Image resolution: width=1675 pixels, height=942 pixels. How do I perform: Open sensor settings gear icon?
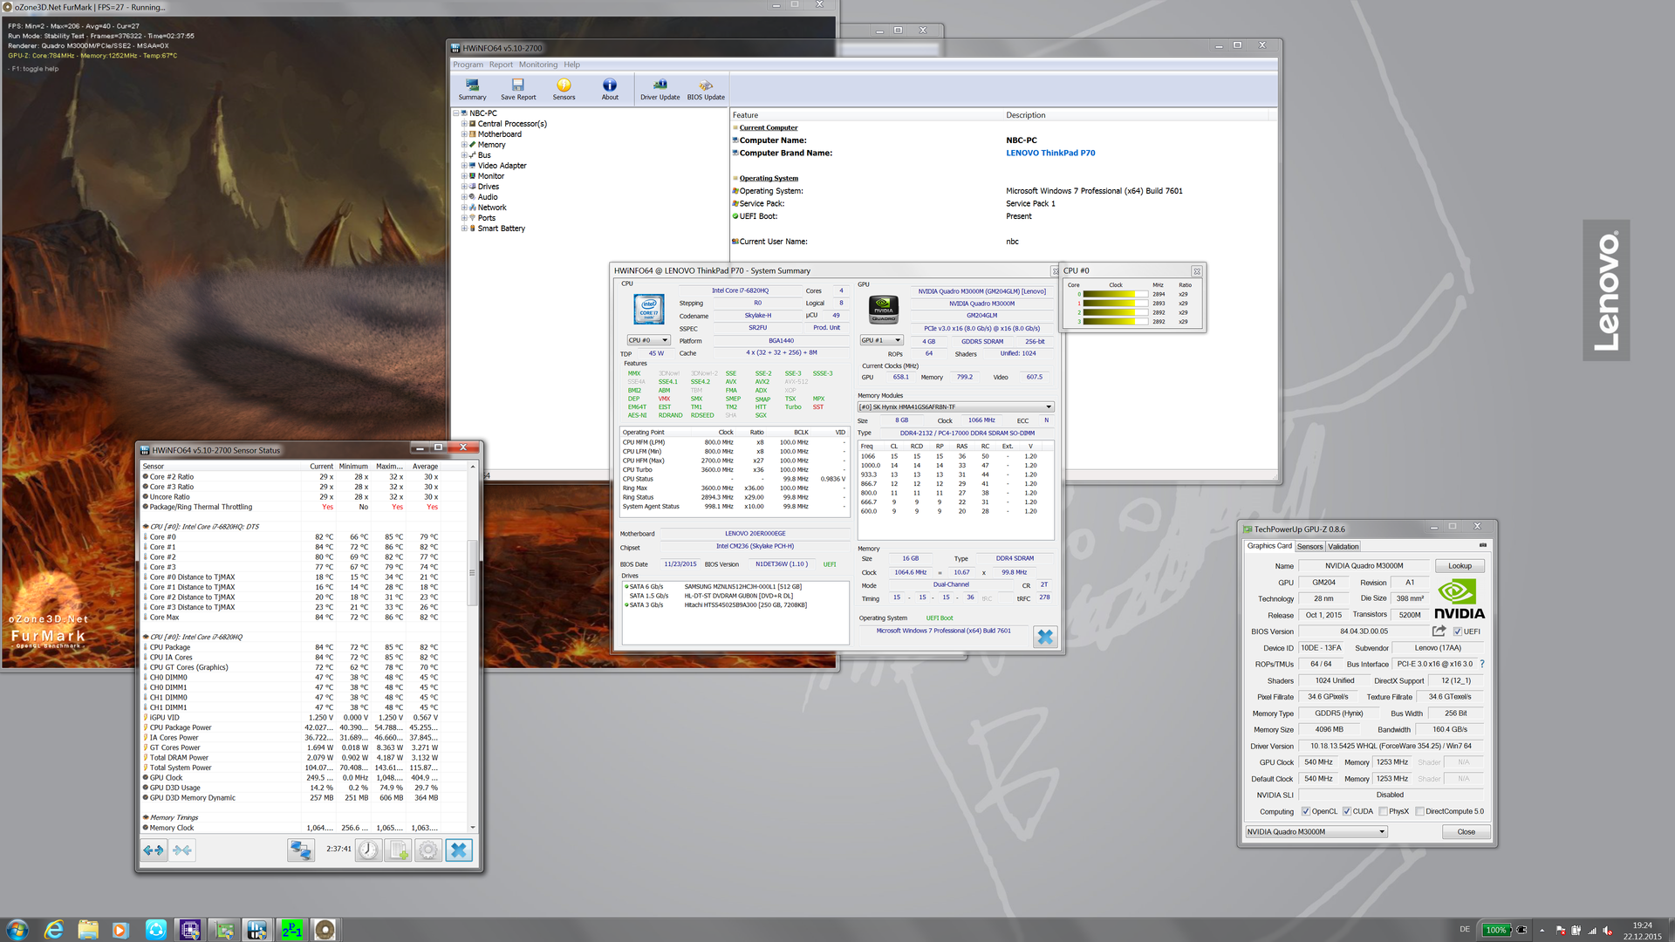tap(427, 850)
